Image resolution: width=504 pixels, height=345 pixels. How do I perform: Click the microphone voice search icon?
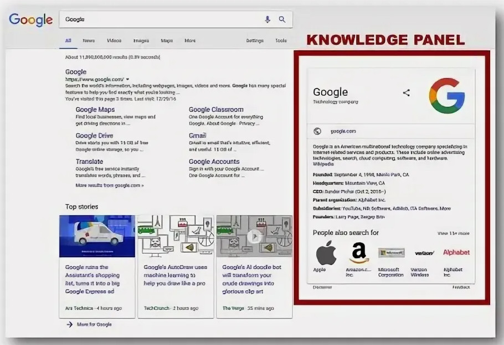coord(268,19)
